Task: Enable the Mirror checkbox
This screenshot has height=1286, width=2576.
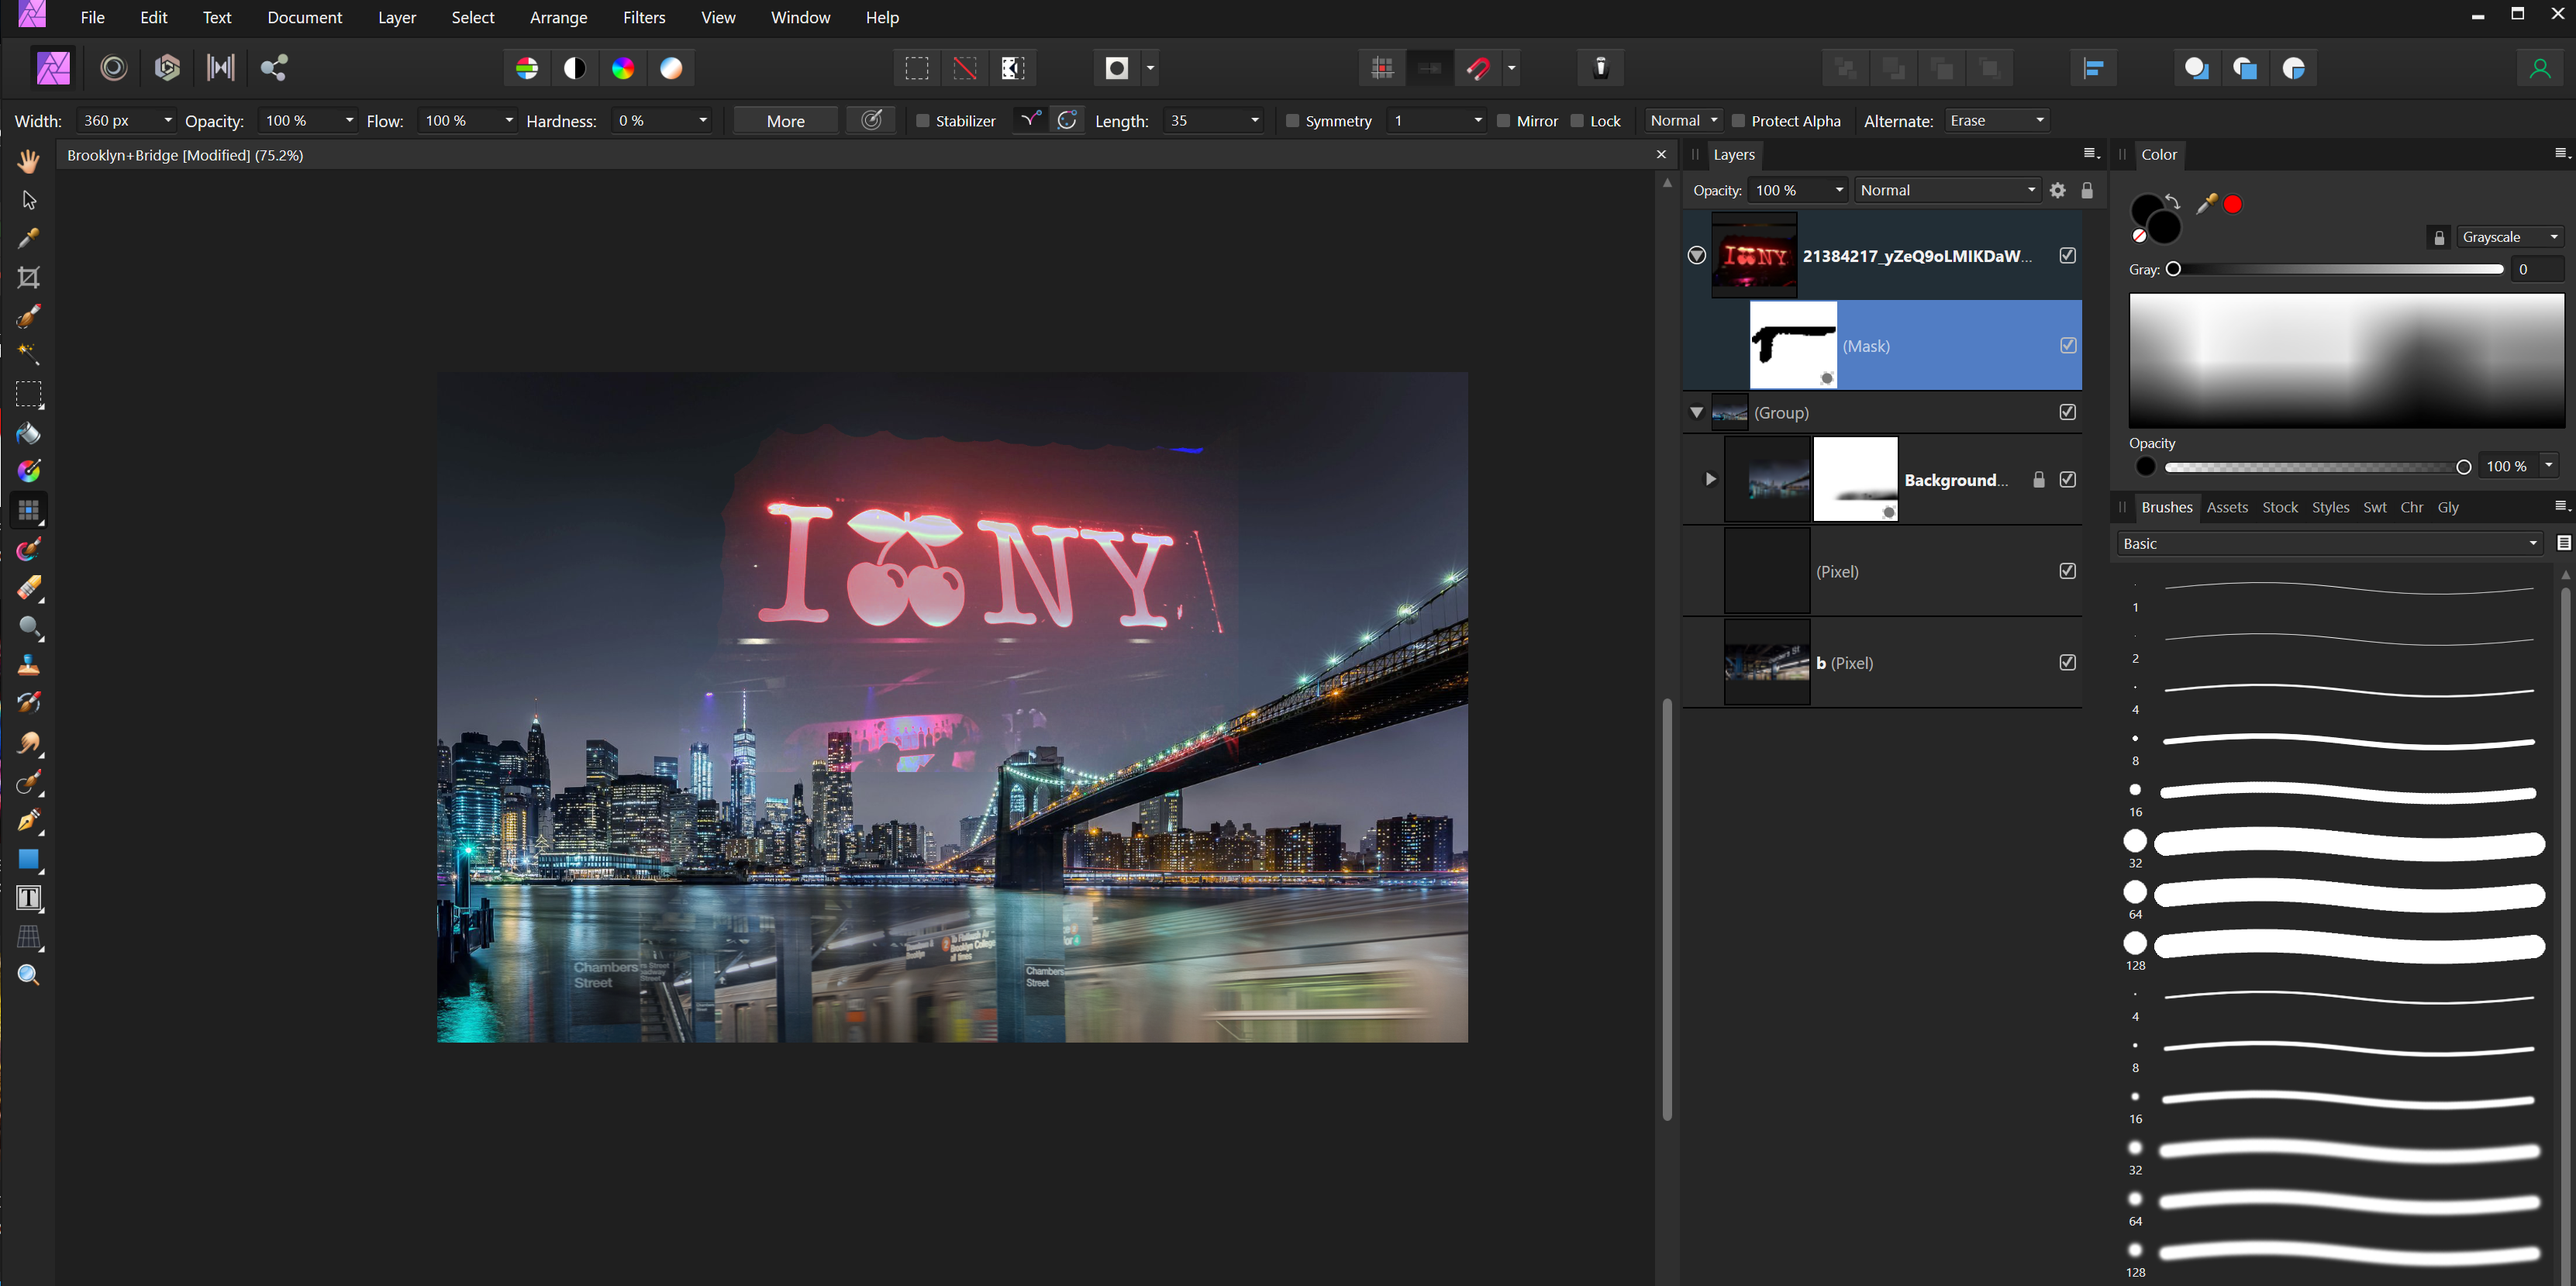Action: tap(1503, 121)
